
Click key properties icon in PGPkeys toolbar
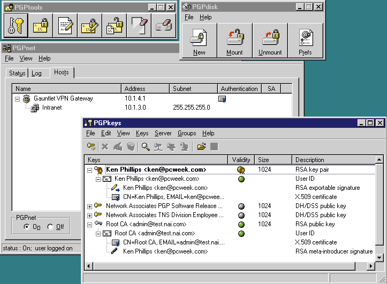pos(184,147)
